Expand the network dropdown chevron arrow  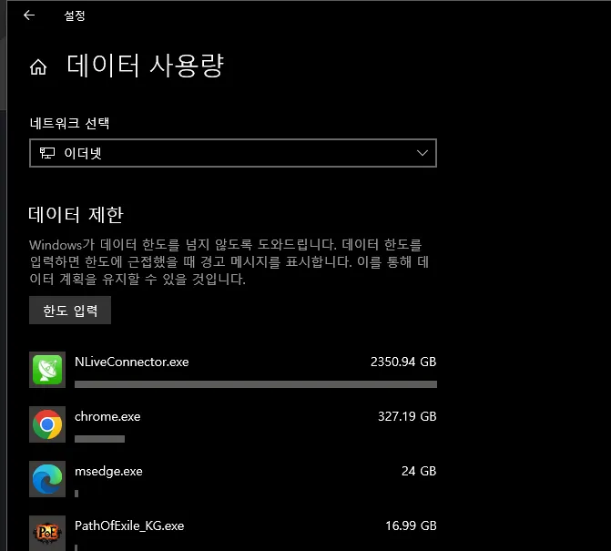423,153
